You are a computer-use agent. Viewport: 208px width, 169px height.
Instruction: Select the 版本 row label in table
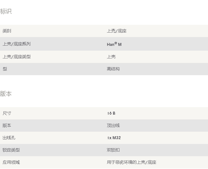click(7, 125)
